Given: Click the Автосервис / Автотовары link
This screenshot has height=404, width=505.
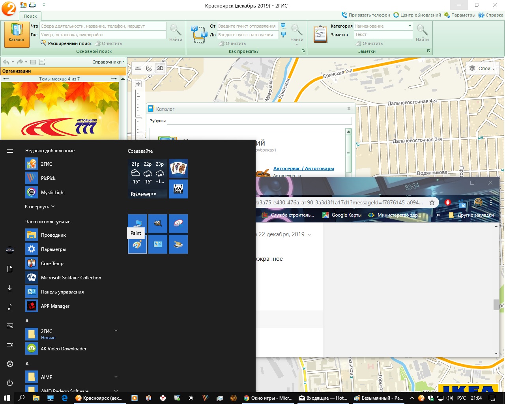Looking at the screenshot, I should pyautogui.click(x=304, y=168).
